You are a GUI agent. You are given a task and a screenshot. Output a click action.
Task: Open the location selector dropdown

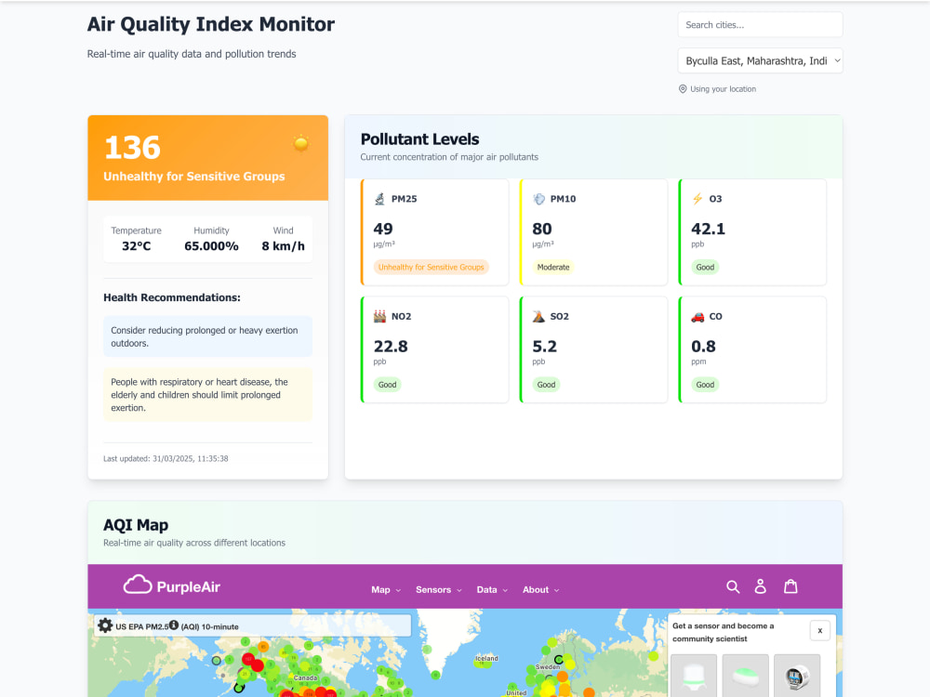[x=760, y=60]
